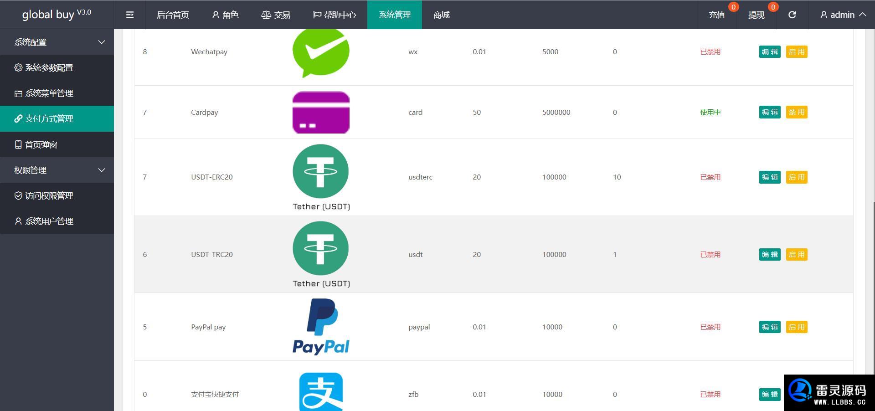This screenshot has width=875, height=411.
Task: Click the 系统菜单管理 window icon
Action: [x=18, y=93]
